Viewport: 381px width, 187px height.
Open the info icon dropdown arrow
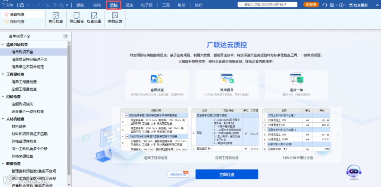(x=345, y=5)
